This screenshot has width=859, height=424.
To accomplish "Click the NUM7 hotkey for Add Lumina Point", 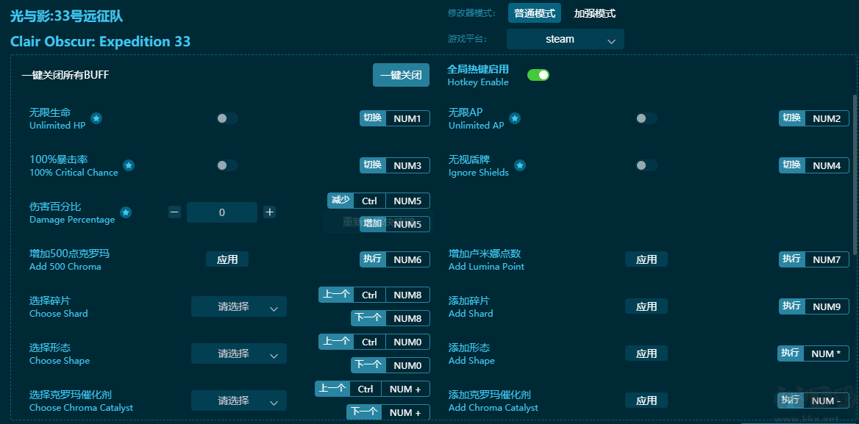I will pyautogui.click(x=814, y=259).
